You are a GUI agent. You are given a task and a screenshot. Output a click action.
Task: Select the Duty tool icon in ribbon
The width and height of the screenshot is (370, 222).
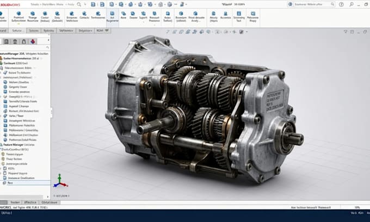(x=57, y=14)
